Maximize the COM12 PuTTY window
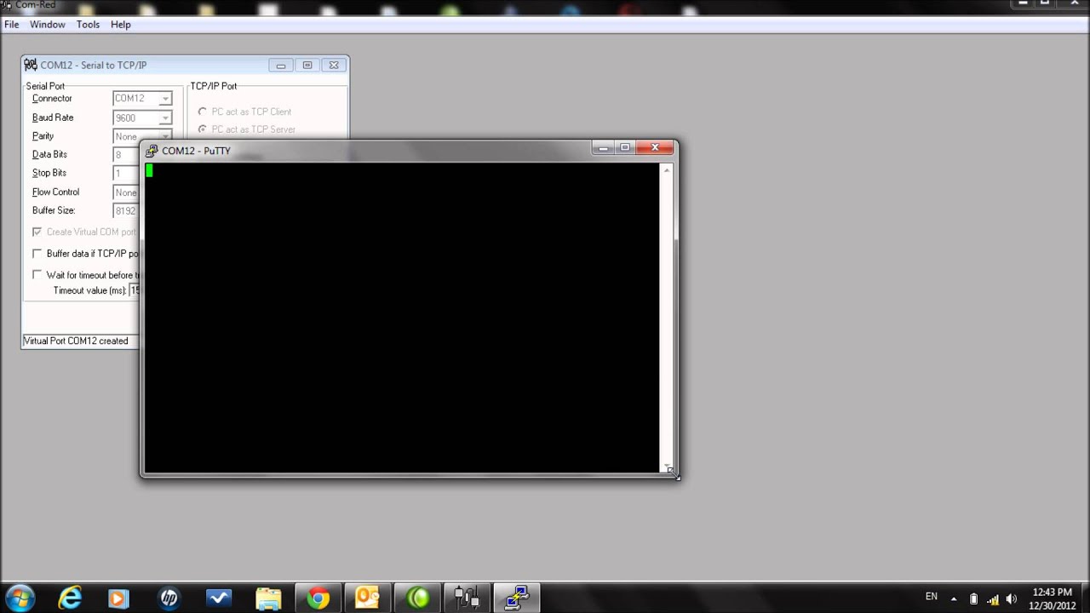 625,148
